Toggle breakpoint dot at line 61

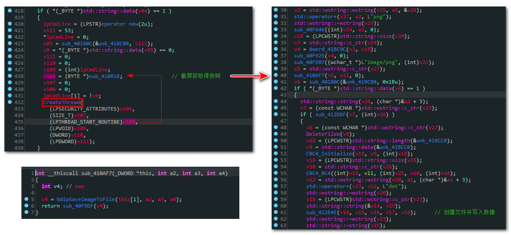pyautogui.click(x=276, y=212)
